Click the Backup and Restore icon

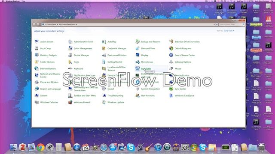[137, 41]
